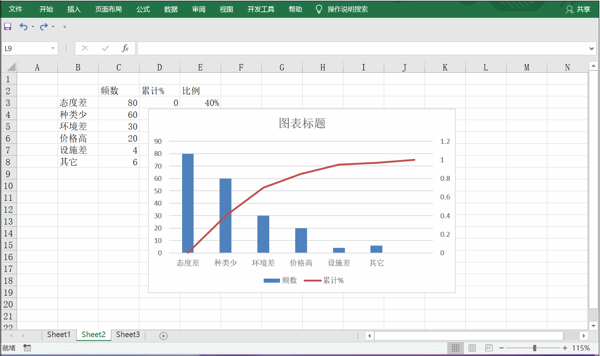Select the 累计% legend entry
Screen dimensions: 600x356
point(324,280)
